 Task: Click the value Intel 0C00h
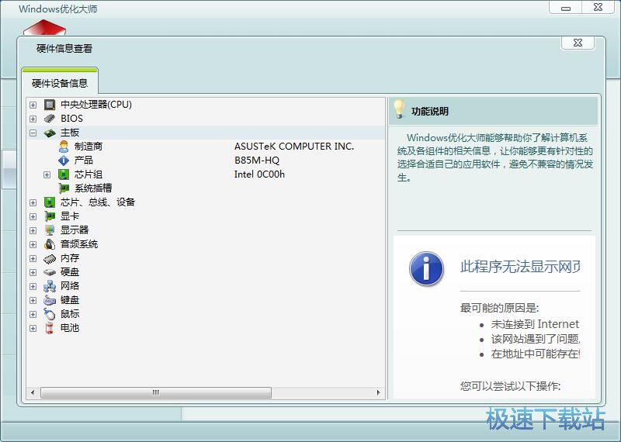point(259,174)
